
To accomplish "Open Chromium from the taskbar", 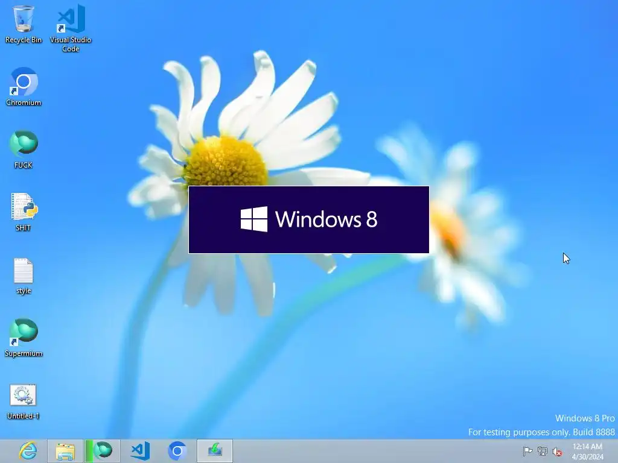I will [x=177, y=451].
